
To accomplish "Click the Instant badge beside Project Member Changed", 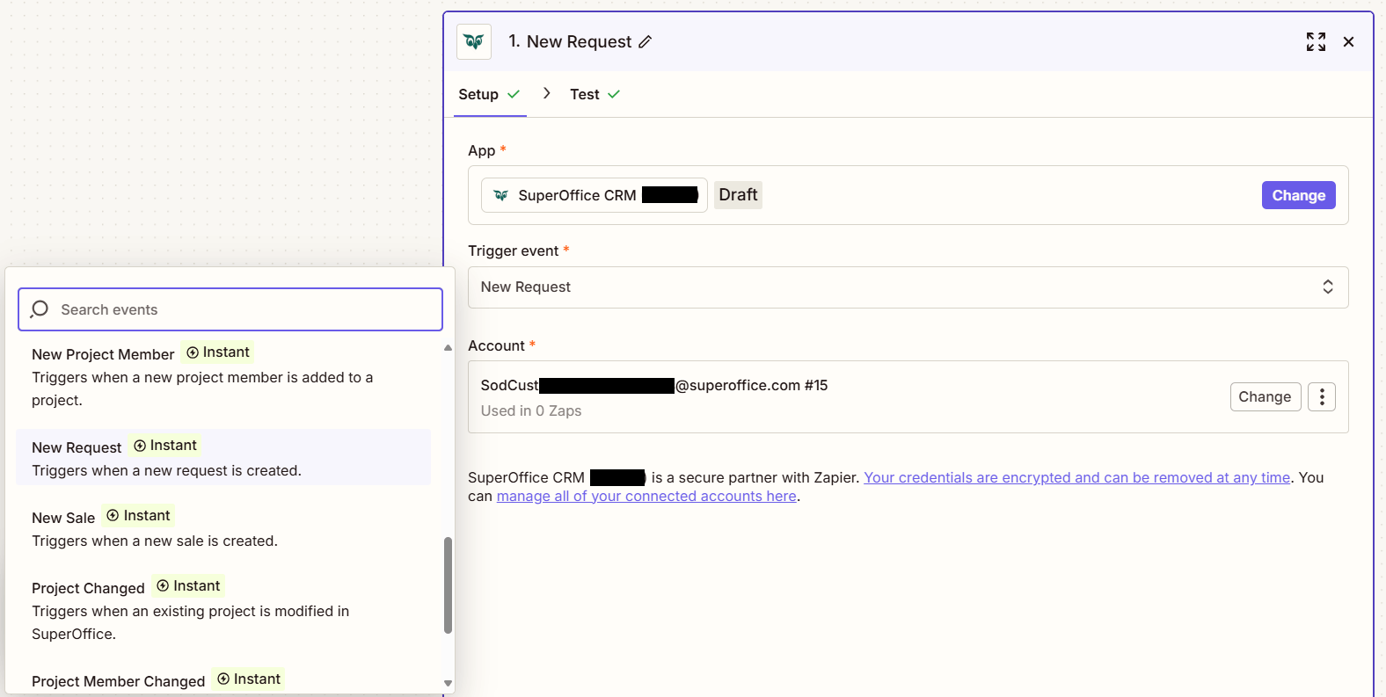I will pyautogui.click(x=249, y=679).
